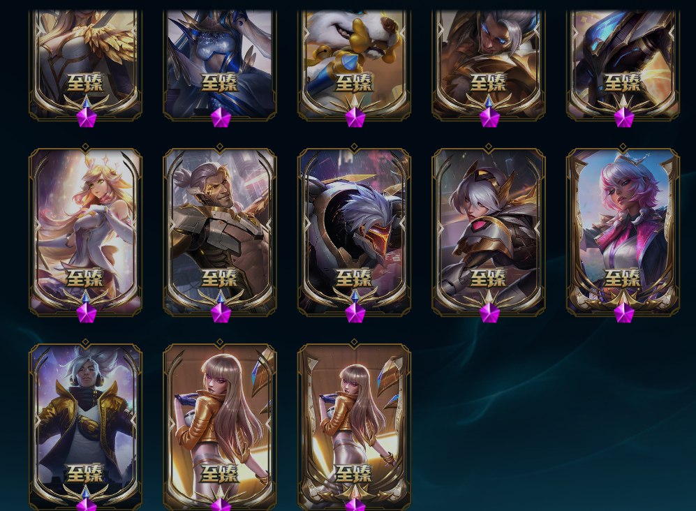
Task: Choose the red-masked purple-haired armored skin card
Action: point(354,232)
